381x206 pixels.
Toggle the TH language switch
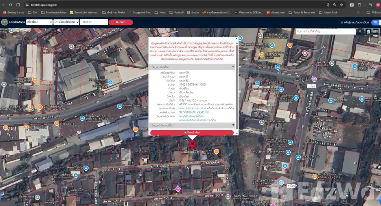(376, 22)
